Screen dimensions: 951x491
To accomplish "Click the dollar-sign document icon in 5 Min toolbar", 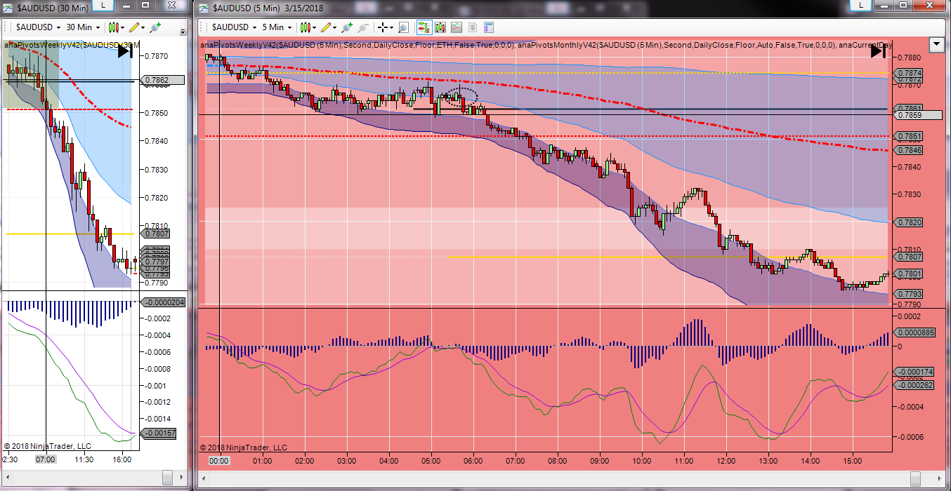I will [473, 27].
